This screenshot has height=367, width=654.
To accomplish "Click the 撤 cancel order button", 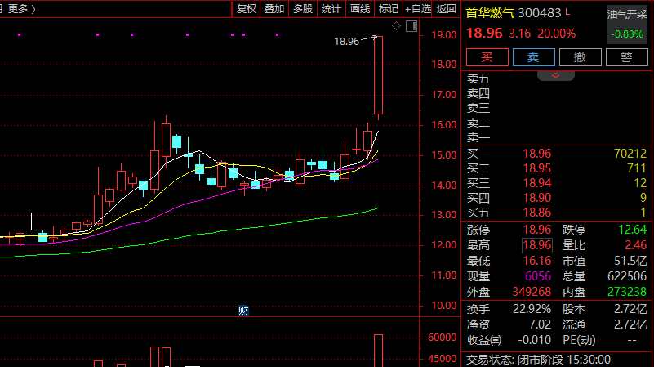I will (581, 57).
